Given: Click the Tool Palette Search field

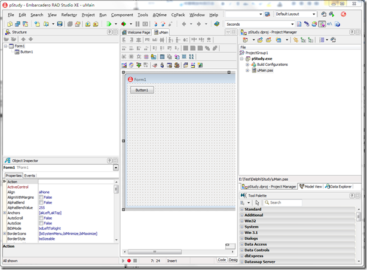Looking at the screenshot, I should click(283, 202).
